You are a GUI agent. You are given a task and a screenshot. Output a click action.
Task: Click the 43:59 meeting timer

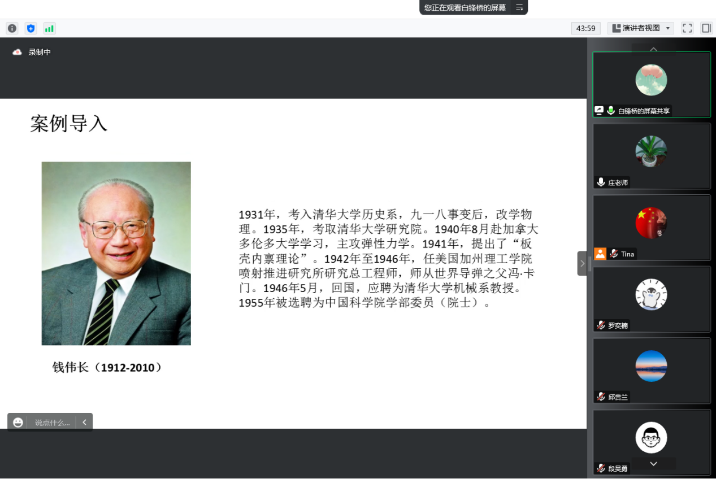click(586, 28)
